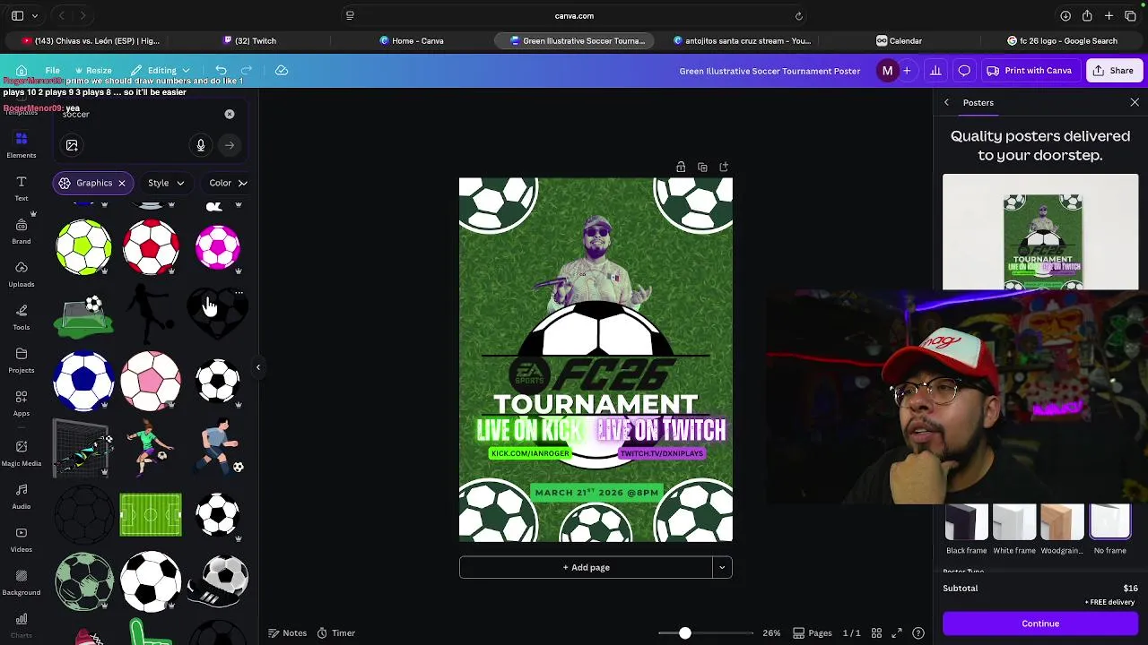Remove the Graphics filter chip
Image resolution: width=1148 pixels, height=645 pixels.
[x=122, y=183]
